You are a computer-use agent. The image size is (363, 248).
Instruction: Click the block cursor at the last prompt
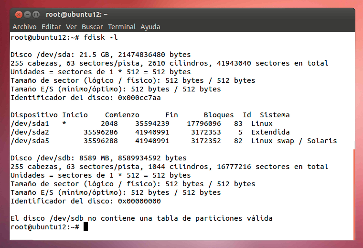85,227
